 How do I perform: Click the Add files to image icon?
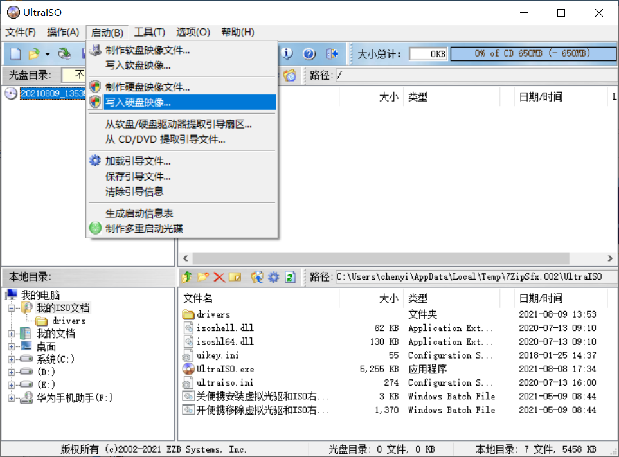257,277
